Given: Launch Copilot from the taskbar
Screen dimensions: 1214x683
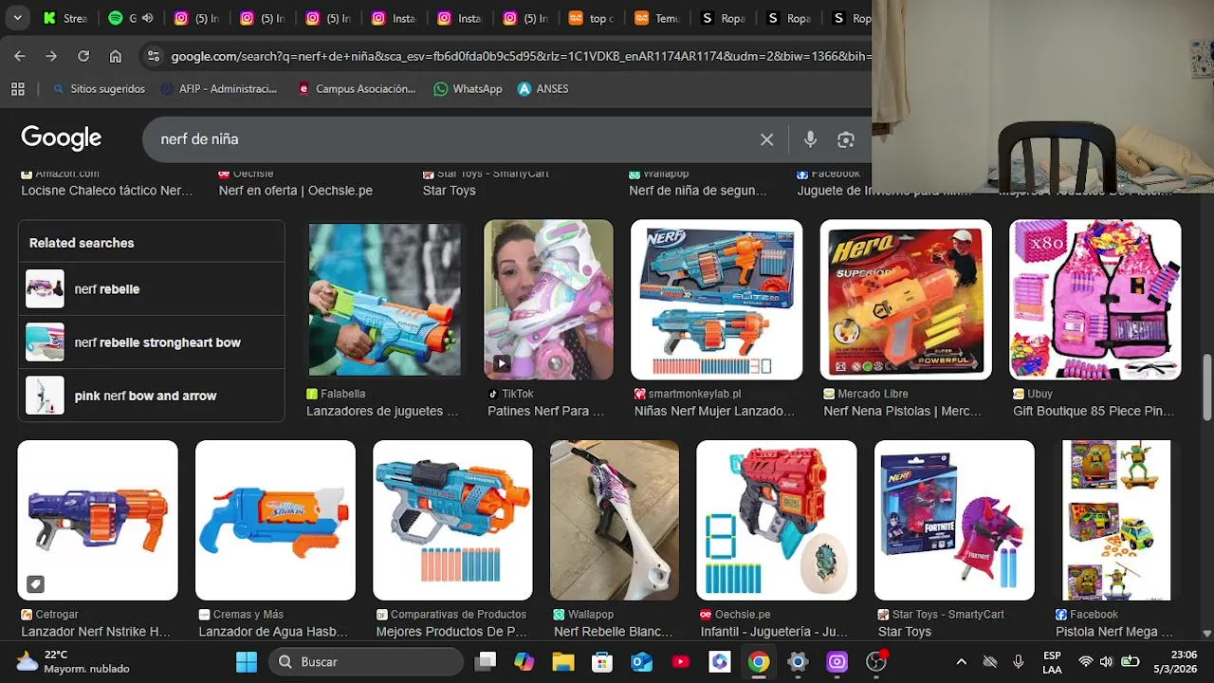Looking at the screenshot, I should tap(524, 661).
